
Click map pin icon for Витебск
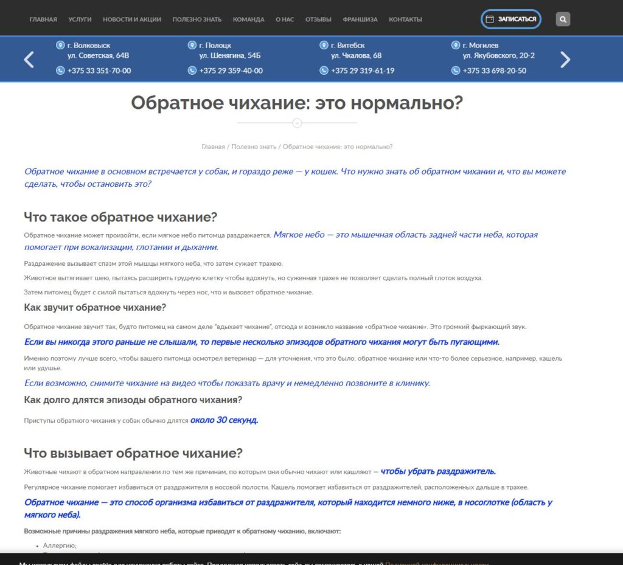tap(324, 45)
